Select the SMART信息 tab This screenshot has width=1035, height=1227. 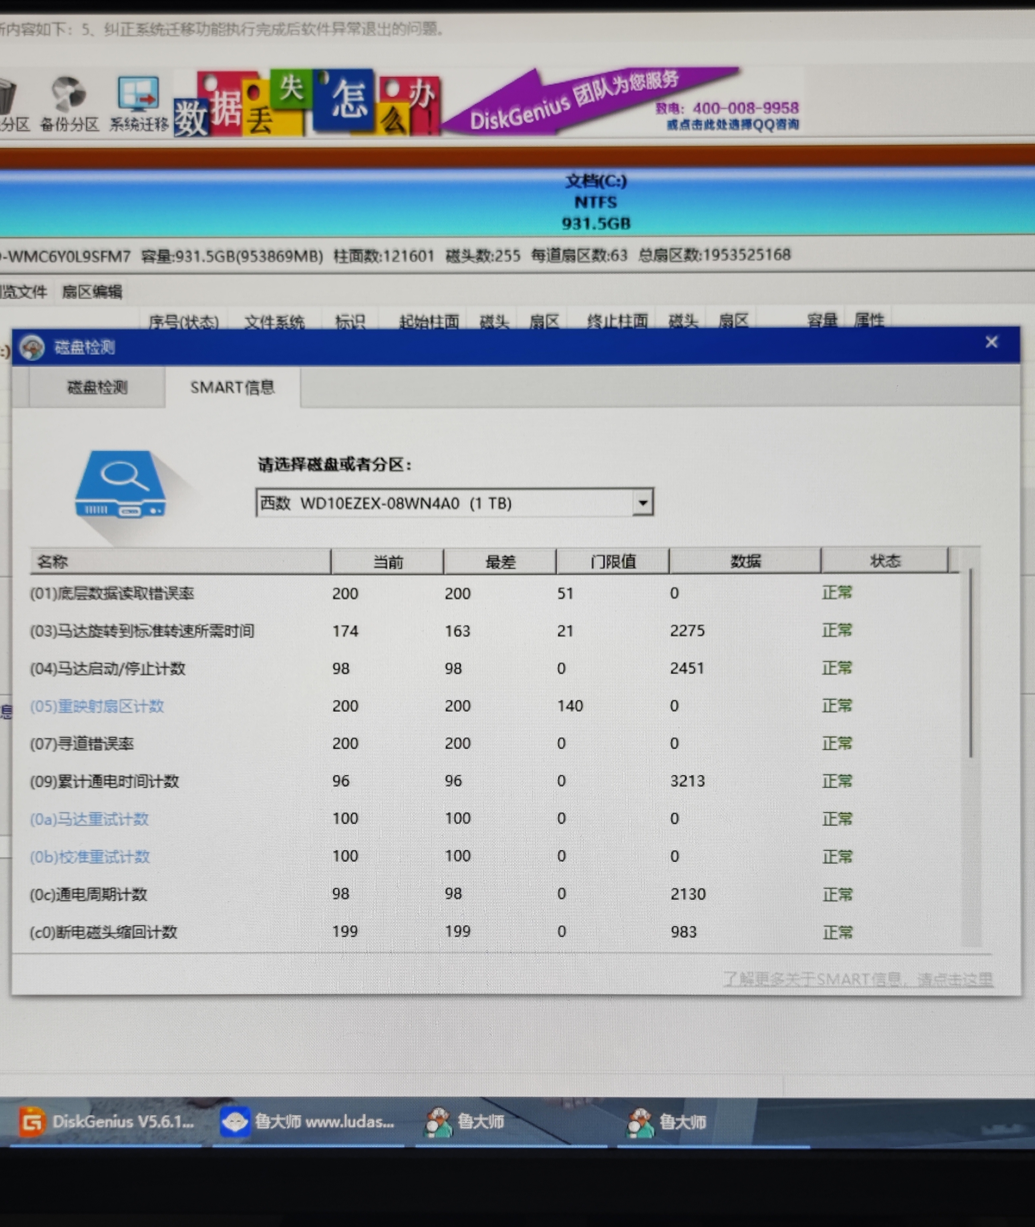pyautogui.click(x=232, y=387)
